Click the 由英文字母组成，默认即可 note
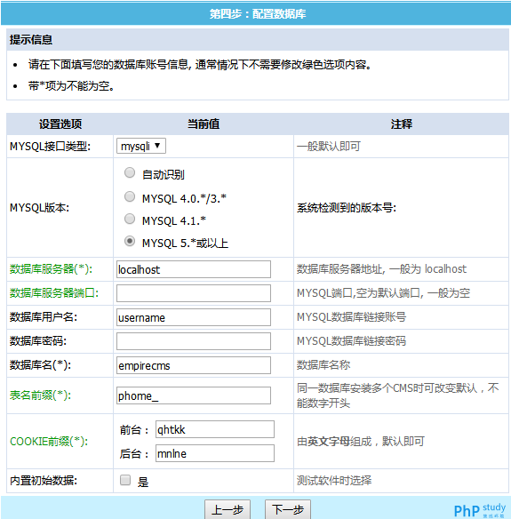This screenshot has width=511, height=519. 361,441
